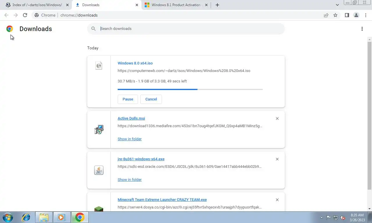Click the Chrome taskbar button
The height and width of the screenshot is (223, 372).
[x=80, y=217]
